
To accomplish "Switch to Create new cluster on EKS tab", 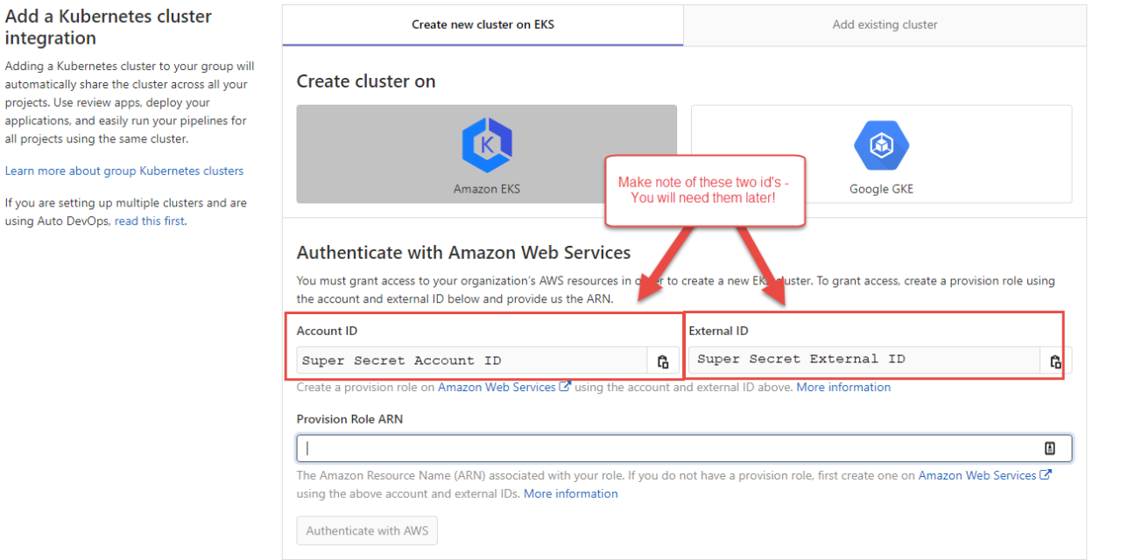I will (483, 24).
